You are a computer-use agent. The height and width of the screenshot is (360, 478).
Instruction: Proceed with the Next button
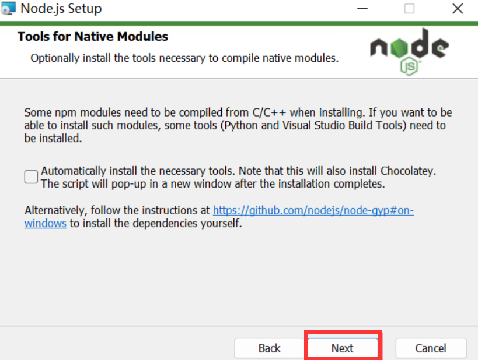pyautogui.click(x=343, y=348)
